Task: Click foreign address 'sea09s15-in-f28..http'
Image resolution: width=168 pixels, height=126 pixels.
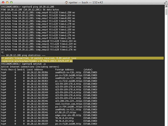Action: pyautogui.click(x=68, y=72)
